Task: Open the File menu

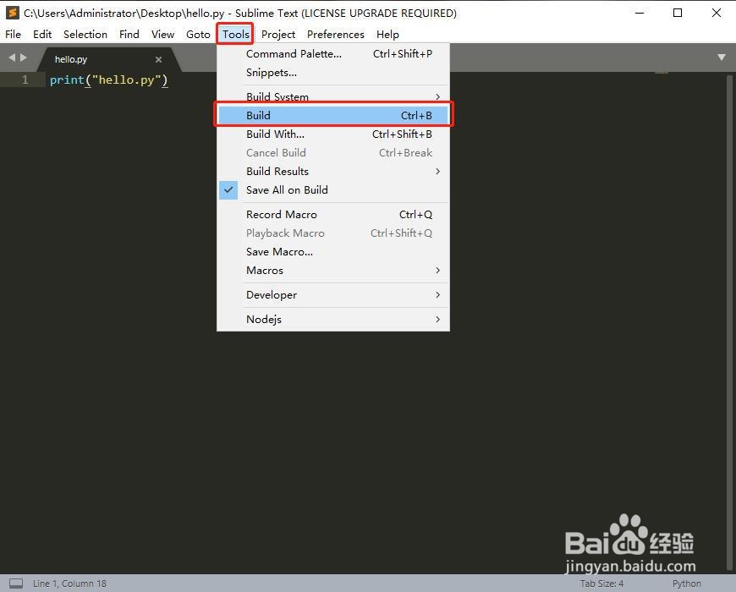Action: coord(14,34)
